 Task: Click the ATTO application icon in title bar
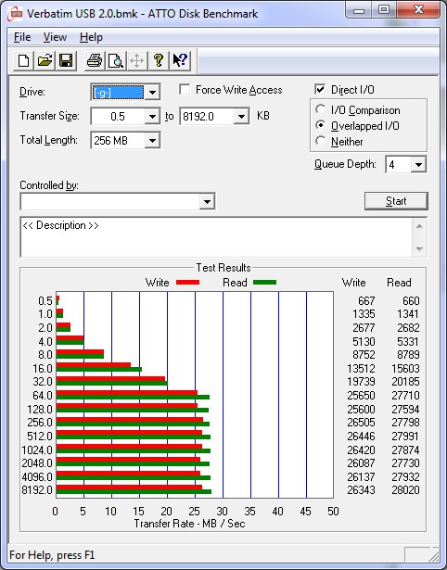15,14
